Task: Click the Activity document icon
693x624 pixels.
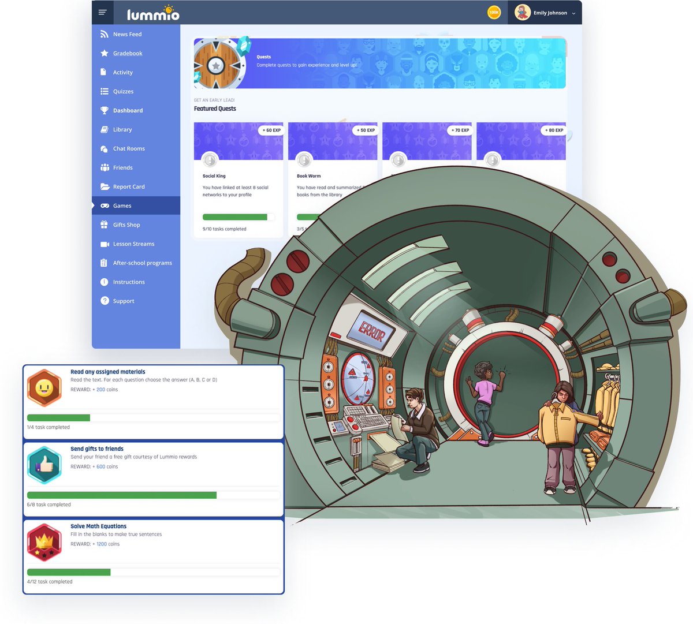Action: [x=103, y=72]
